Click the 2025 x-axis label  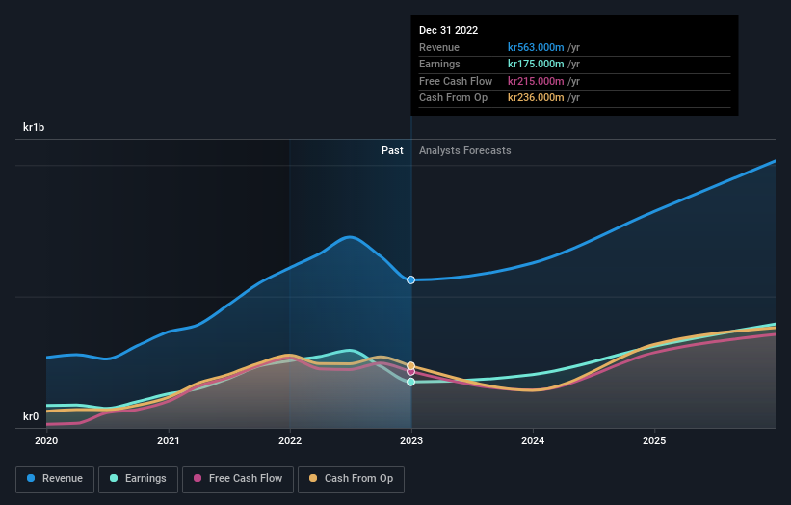tap(654, 440)
